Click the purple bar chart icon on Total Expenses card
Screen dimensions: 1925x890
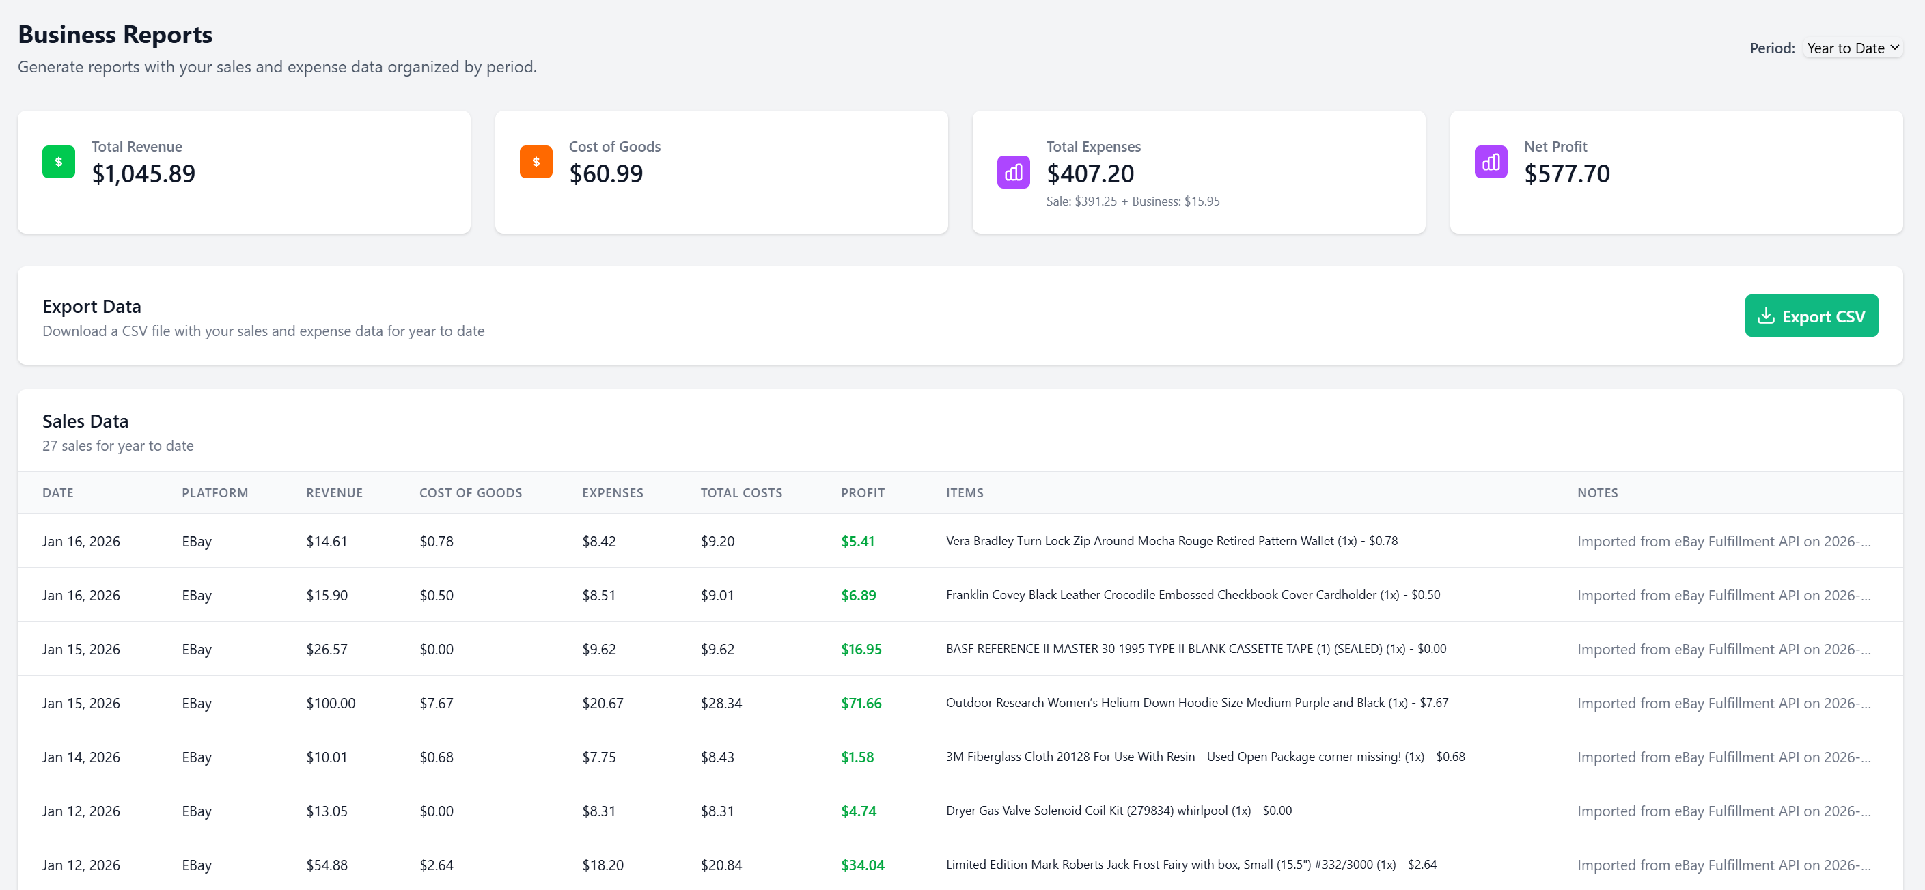point(1012,172)
